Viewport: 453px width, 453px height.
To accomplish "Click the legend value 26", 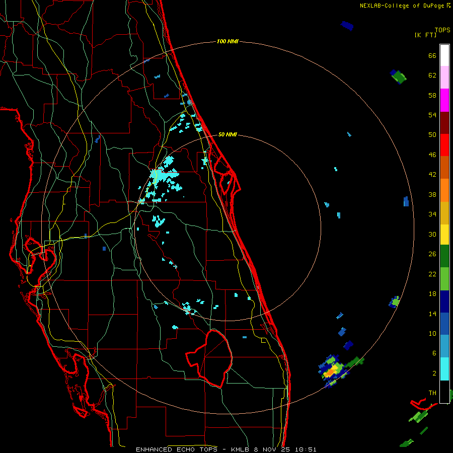I will click(432, 254).
